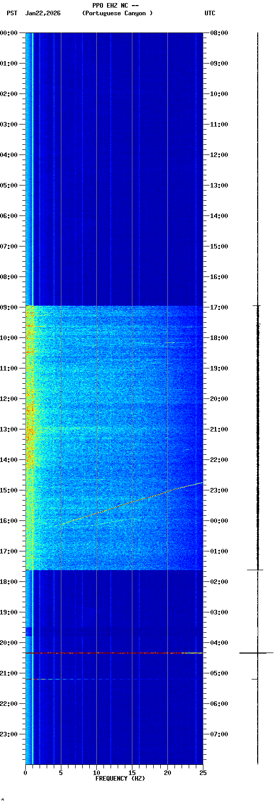This screenshot has height=805, width=280.
Task: Click the seismogram tick mark at 17:00 UTC
Action: pyautogui.click(x=257, y=306)
